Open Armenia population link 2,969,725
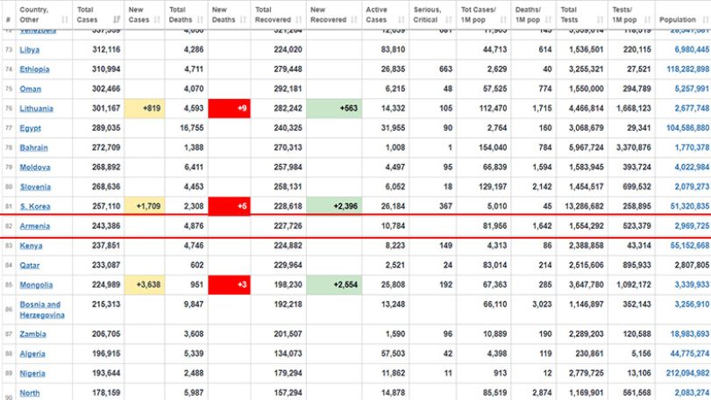 coord(692,225)
